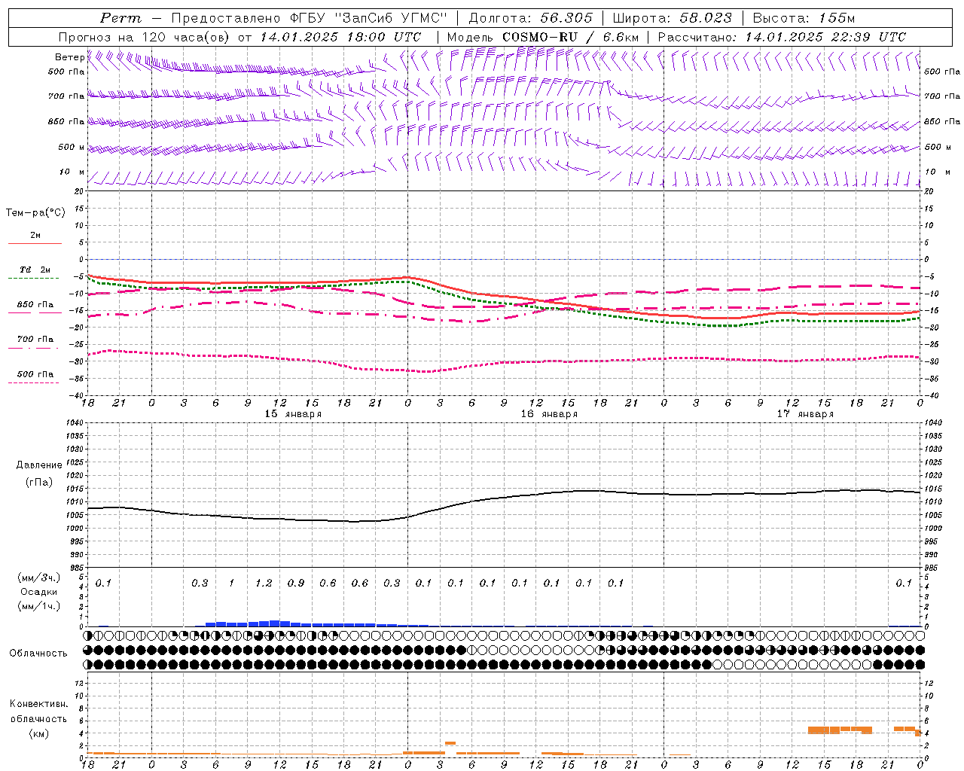964x771 pixels.
Task: Select the "0.9" precipitation amount value
Action: (296, 583)
